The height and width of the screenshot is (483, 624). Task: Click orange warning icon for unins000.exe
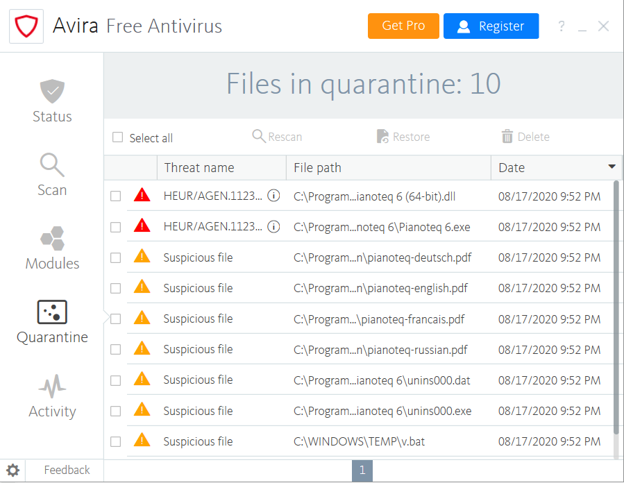click(x=142, y=409)
